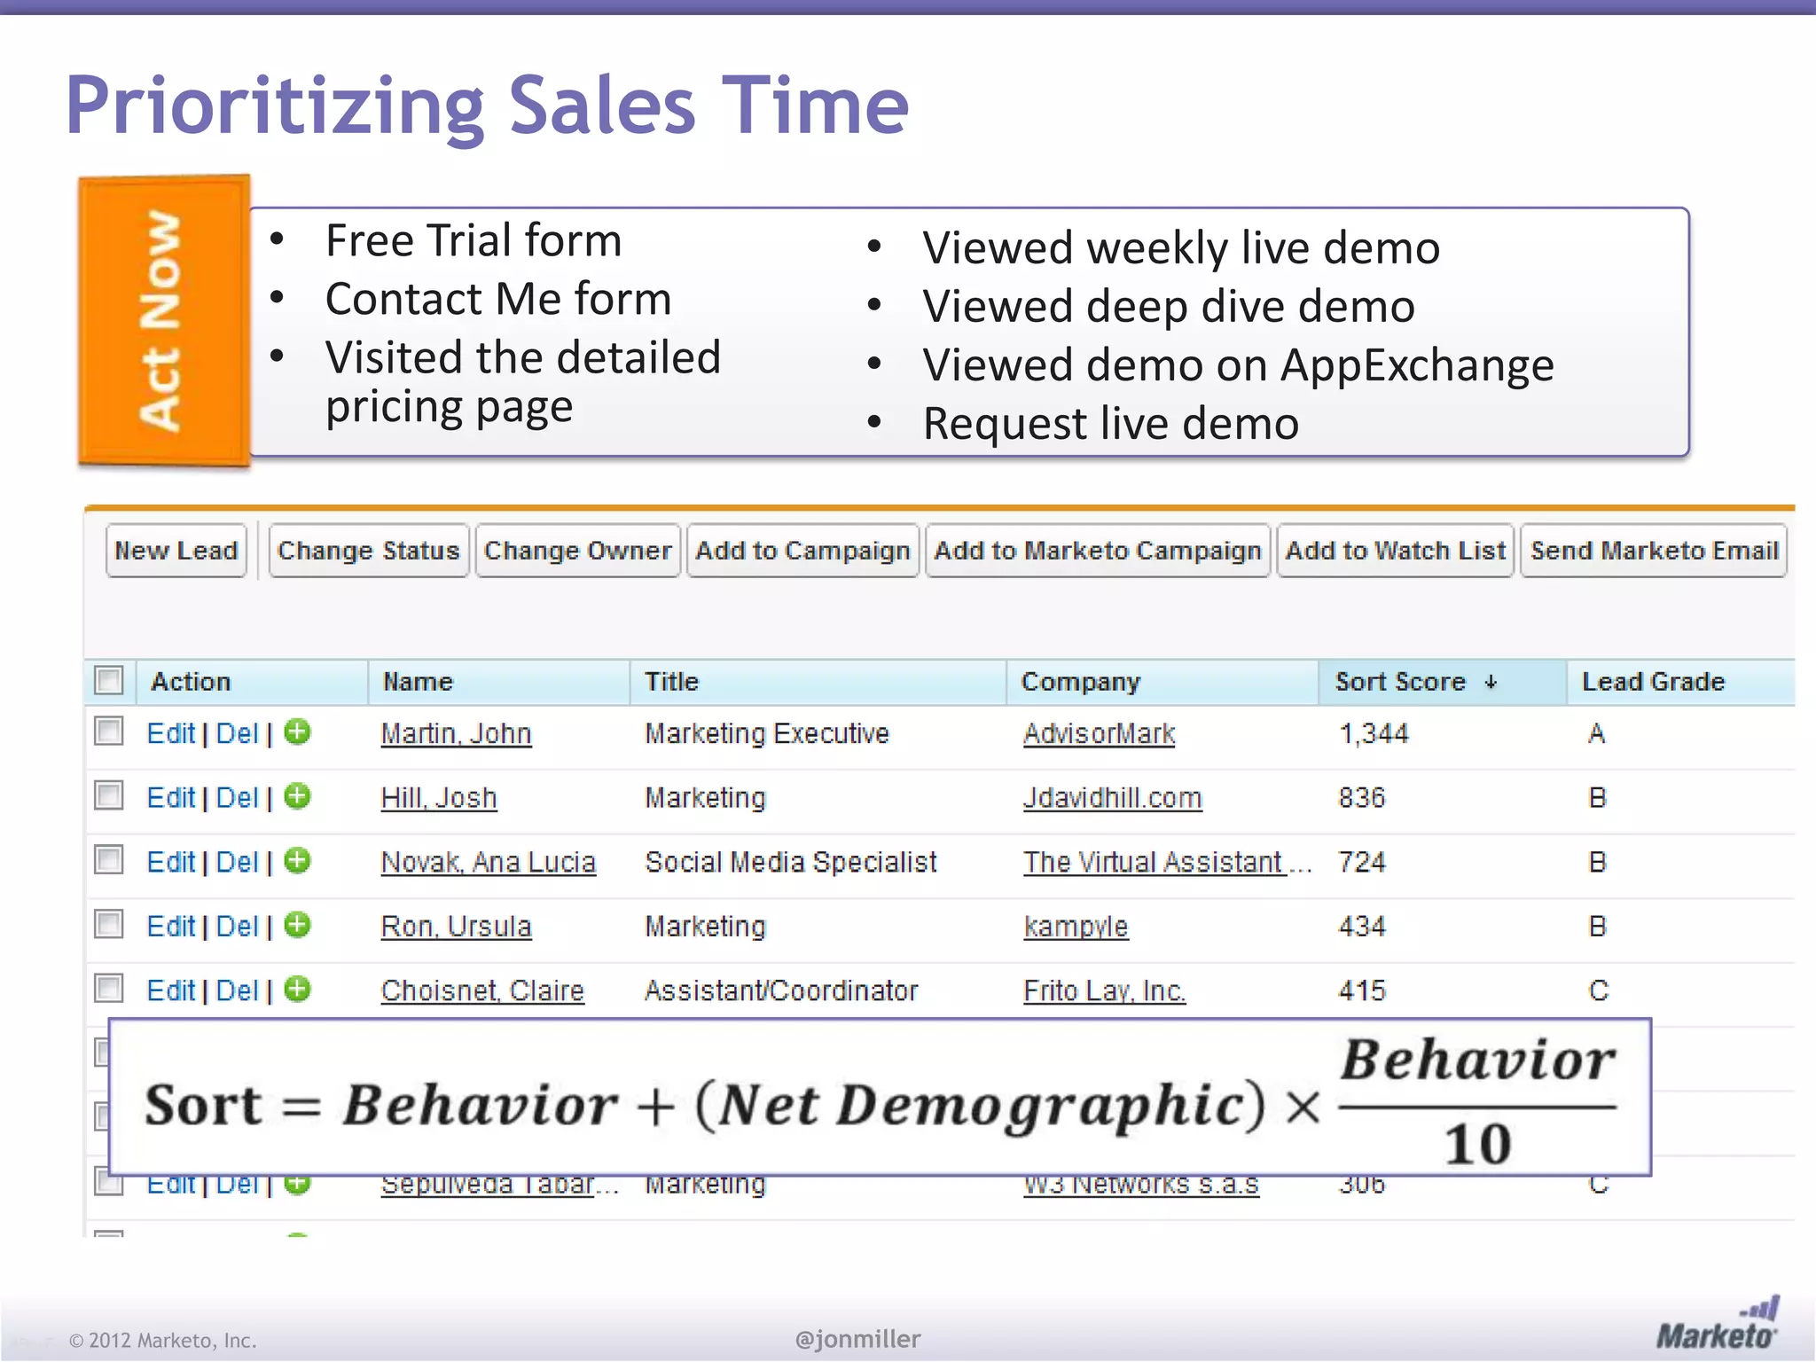Open the Novak, Ana Lucia lead
Image resolution: width=1816 pixels, height=1362 pixels.
[x=489, y=863]
